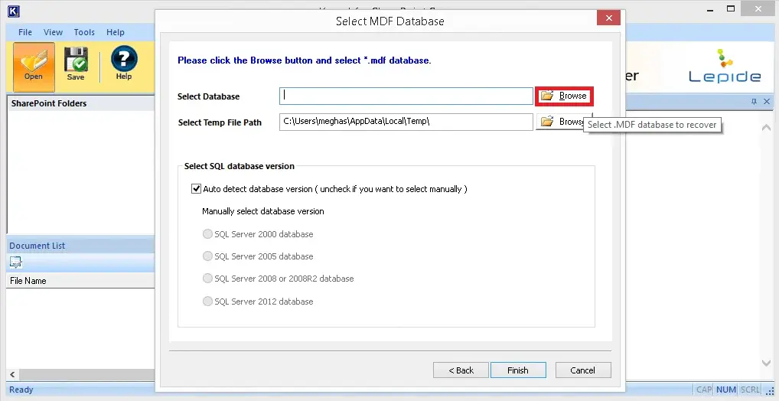Maximize the main application window

pos(730,8)
